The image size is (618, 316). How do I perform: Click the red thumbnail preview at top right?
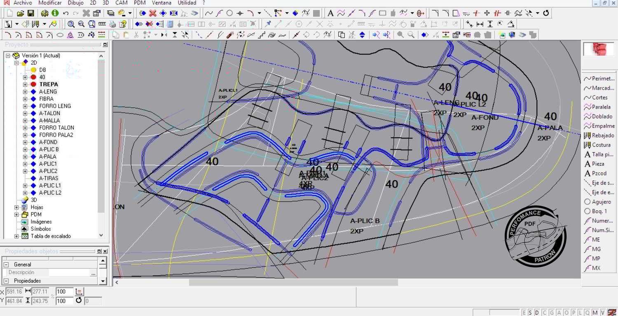(598, 49)
